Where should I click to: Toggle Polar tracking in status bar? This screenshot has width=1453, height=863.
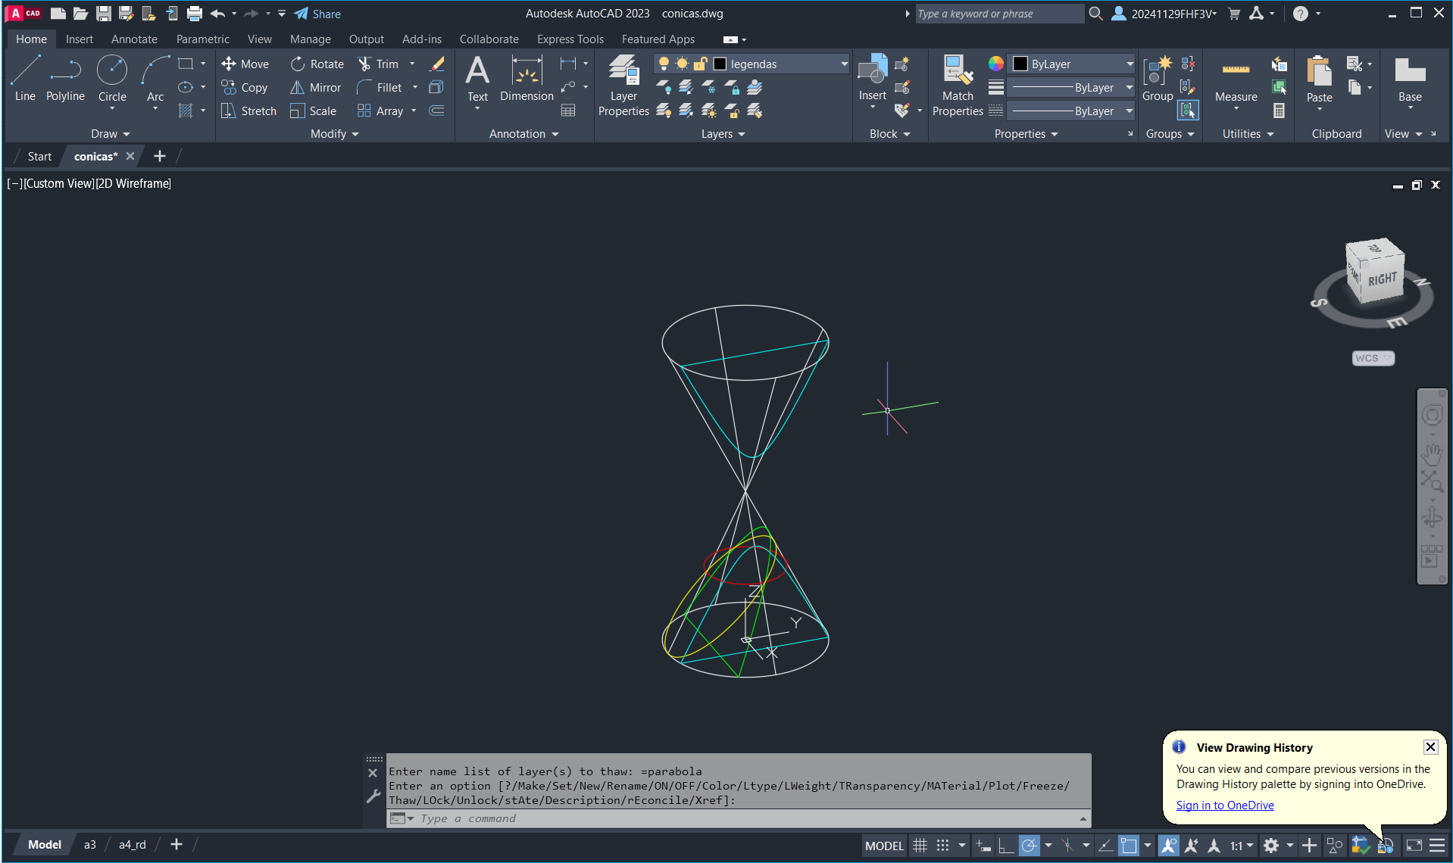tap(1029, 846)
